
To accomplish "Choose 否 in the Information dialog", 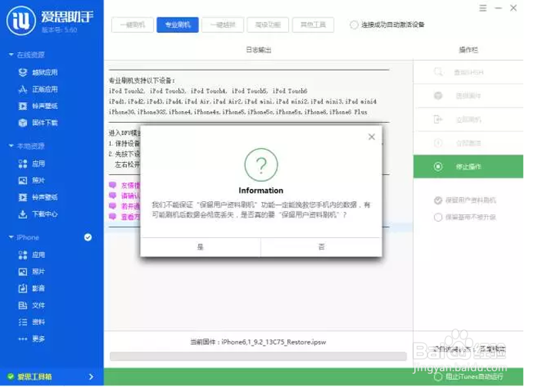I will (321, 246).
